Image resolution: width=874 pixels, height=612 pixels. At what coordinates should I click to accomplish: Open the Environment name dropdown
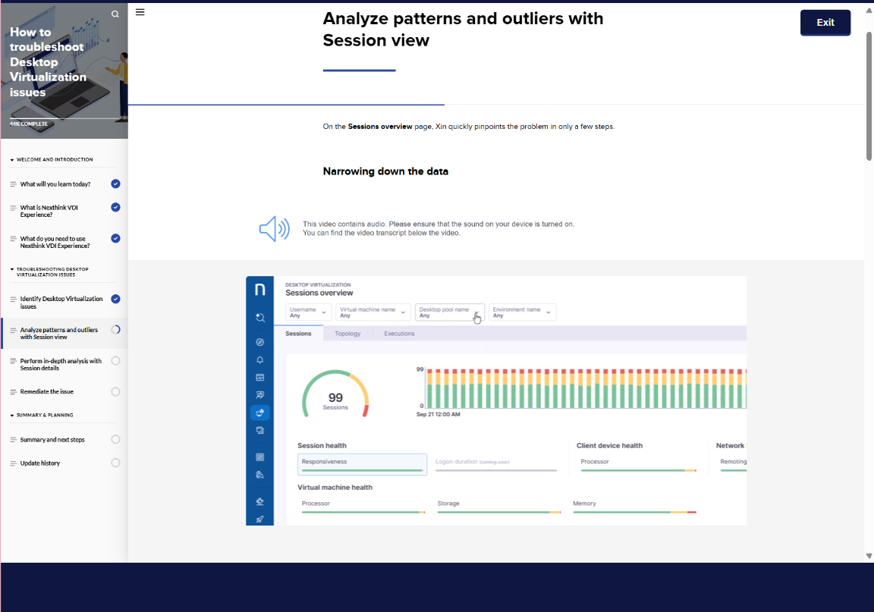pyautogui.click(x=522, y=312)
